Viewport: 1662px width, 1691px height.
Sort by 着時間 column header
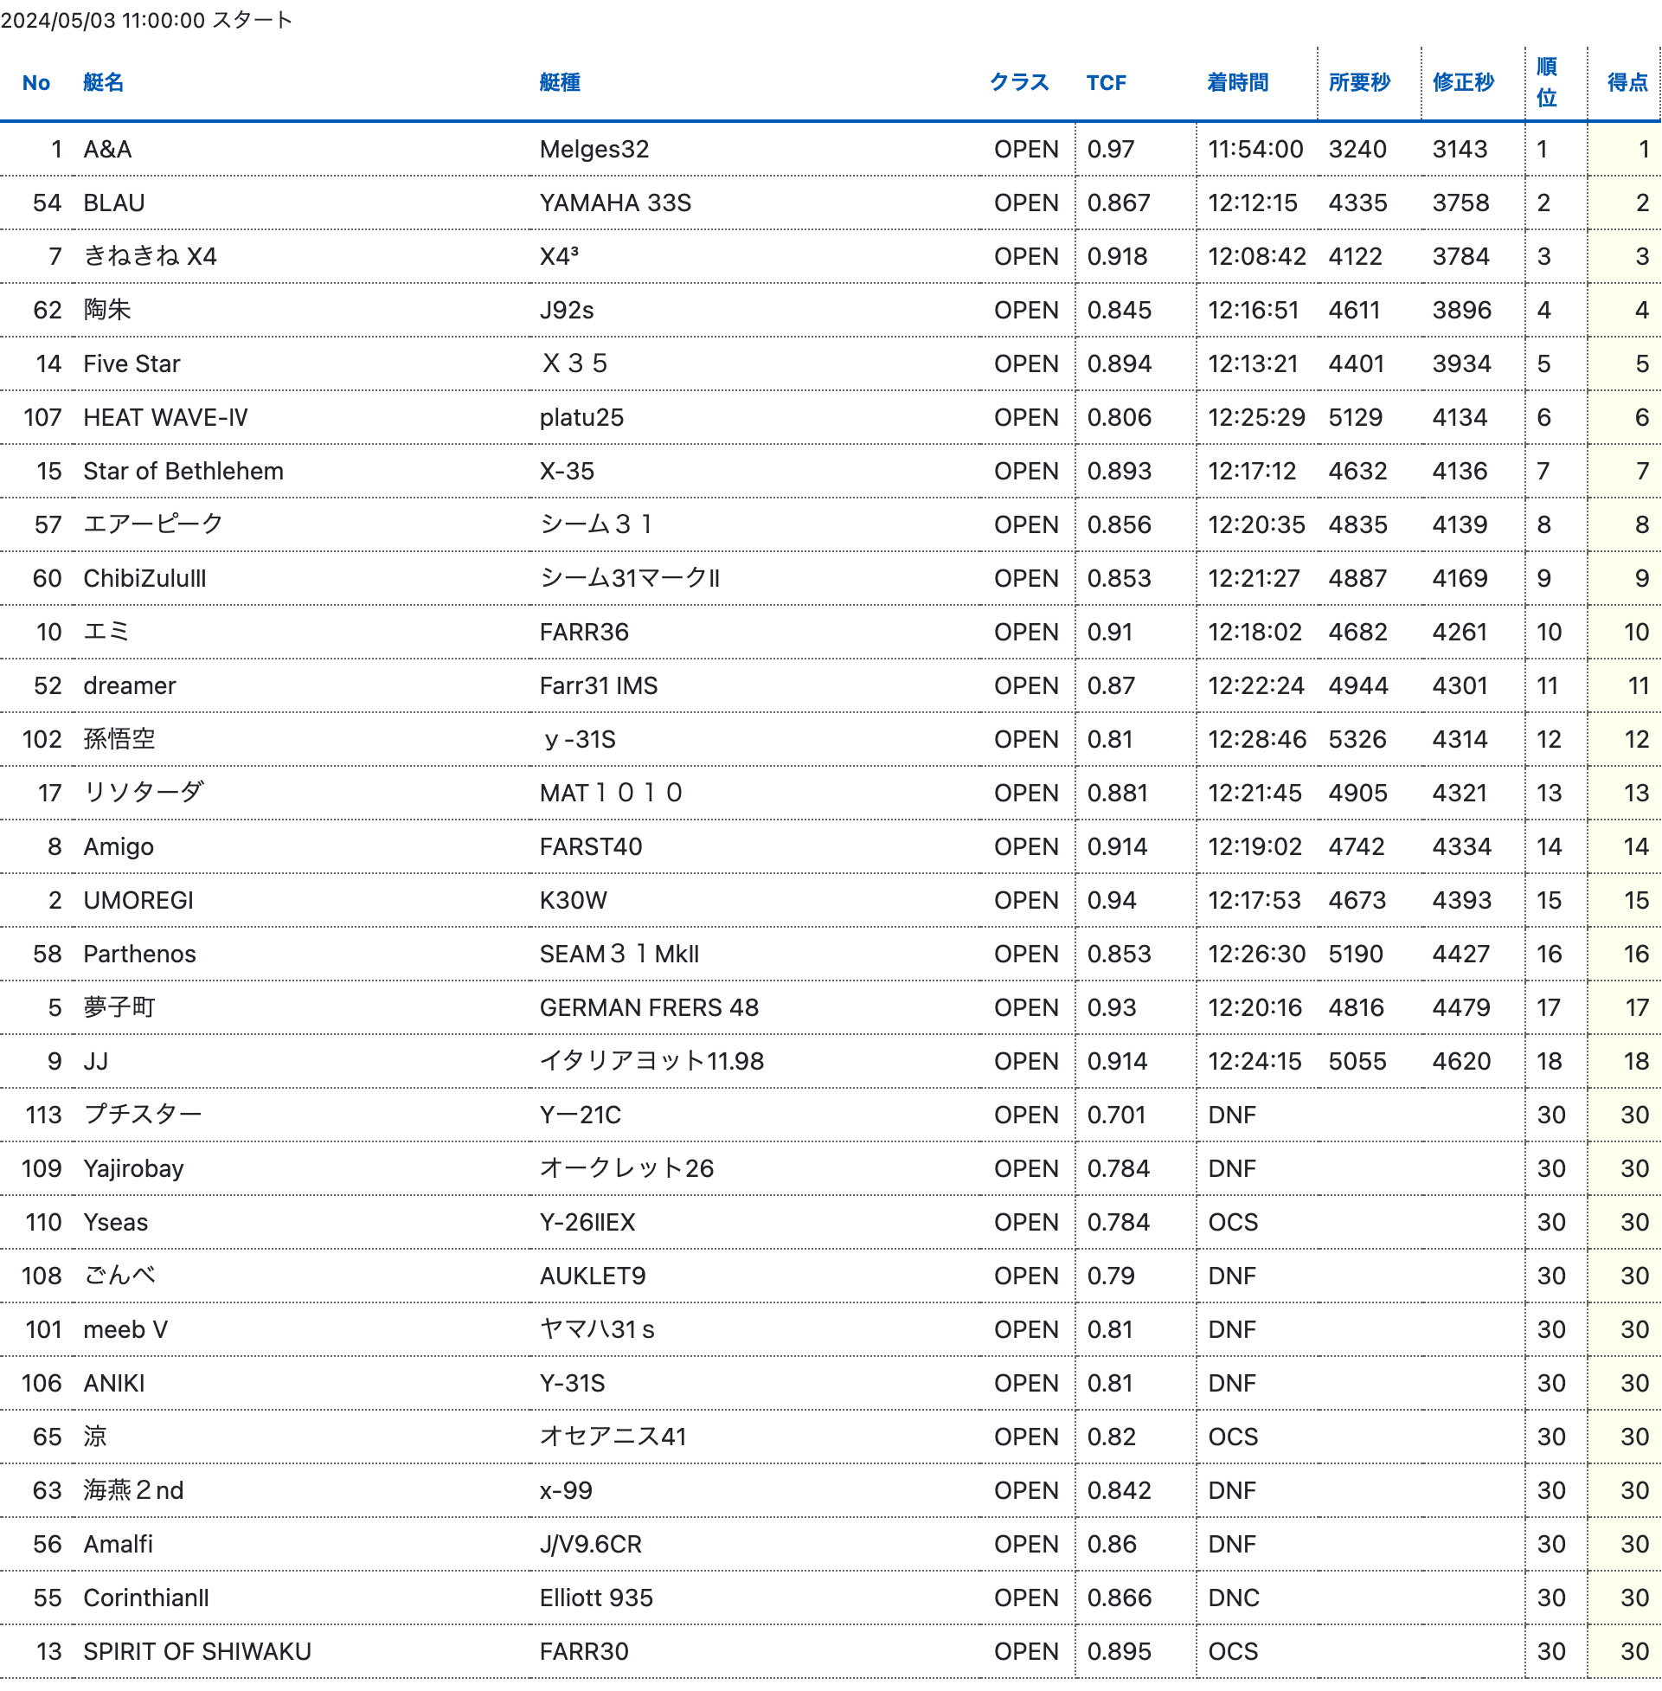[1237, 83]
